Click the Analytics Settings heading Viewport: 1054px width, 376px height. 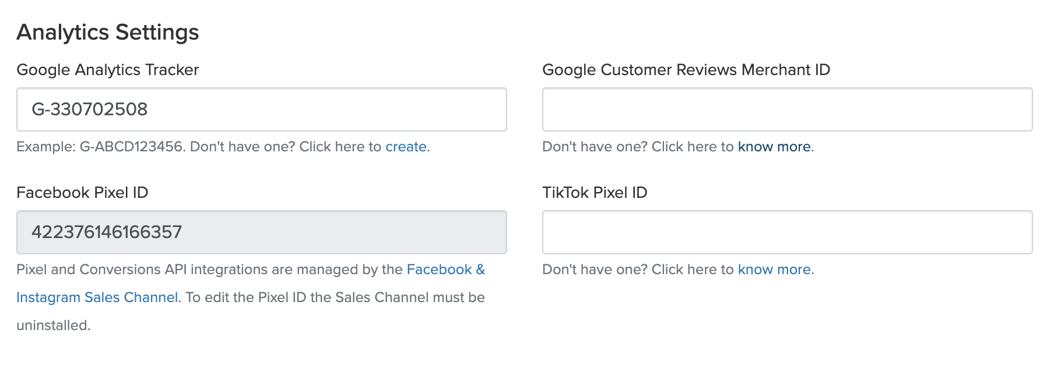coord(108,32)
